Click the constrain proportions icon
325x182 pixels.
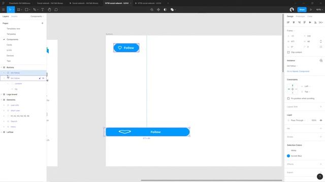(x=321, y=41)
